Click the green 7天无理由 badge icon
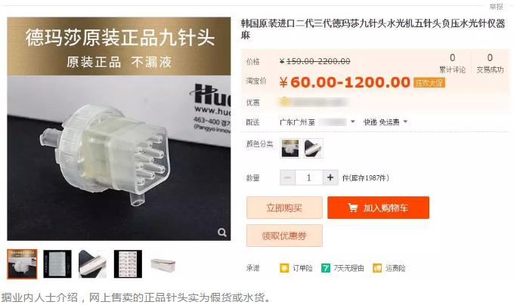The image size is (514, 305). [x=326, y=268]
